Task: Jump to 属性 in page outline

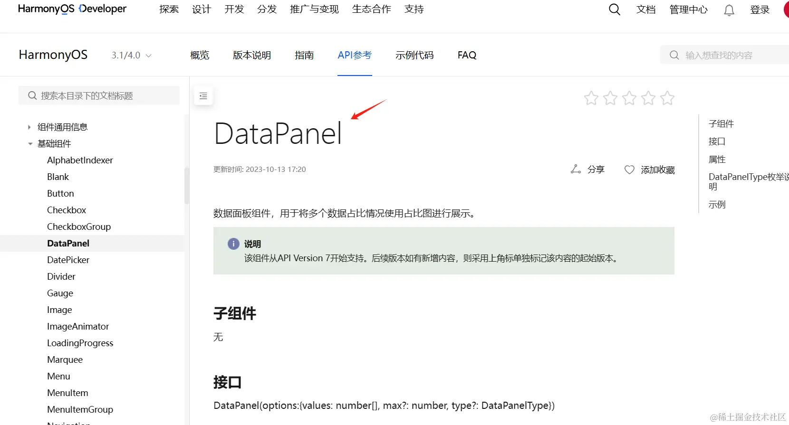Action: pyautogui.click(x=717, y=160)
